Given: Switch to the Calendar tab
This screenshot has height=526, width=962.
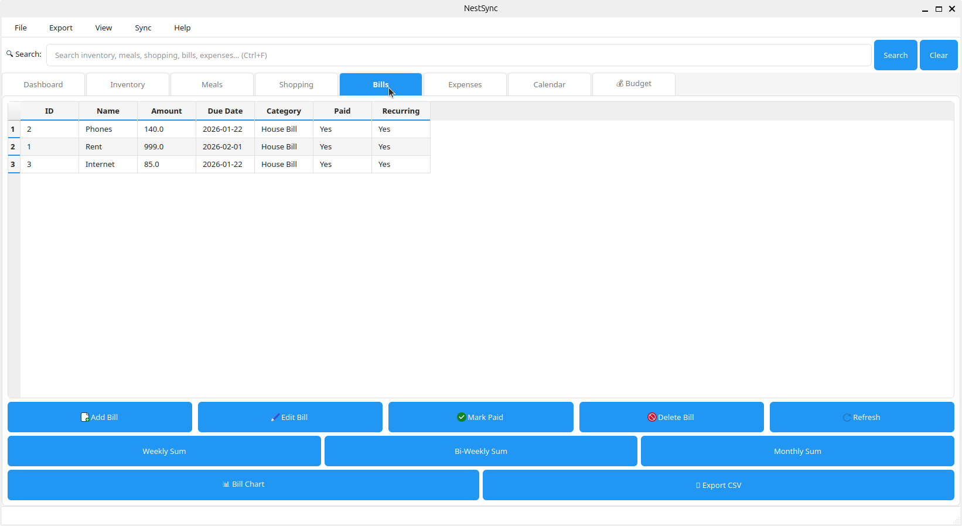Looking at the screenshot, I should tap(550, 84).
